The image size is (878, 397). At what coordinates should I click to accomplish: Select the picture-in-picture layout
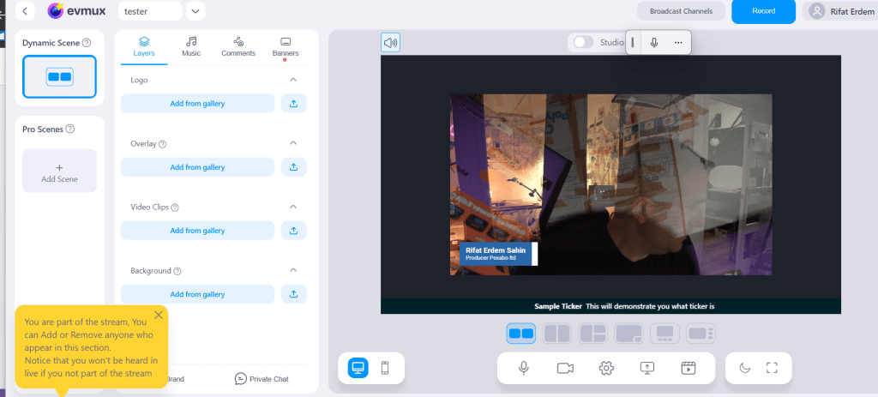(628, 334)
